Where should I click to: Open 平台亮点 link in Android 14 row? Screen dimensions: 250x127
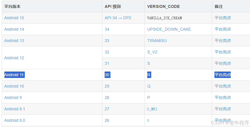tap(223, 29)
